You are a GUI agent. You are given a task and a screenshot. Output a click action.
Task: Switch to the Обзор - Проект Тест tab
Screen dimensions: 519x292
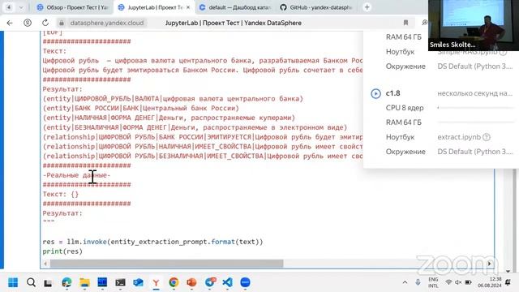point(72,7)
